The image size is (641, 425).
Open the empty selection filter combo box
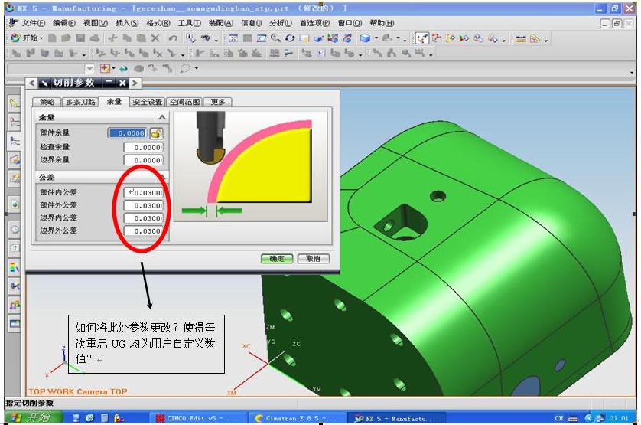51,68
